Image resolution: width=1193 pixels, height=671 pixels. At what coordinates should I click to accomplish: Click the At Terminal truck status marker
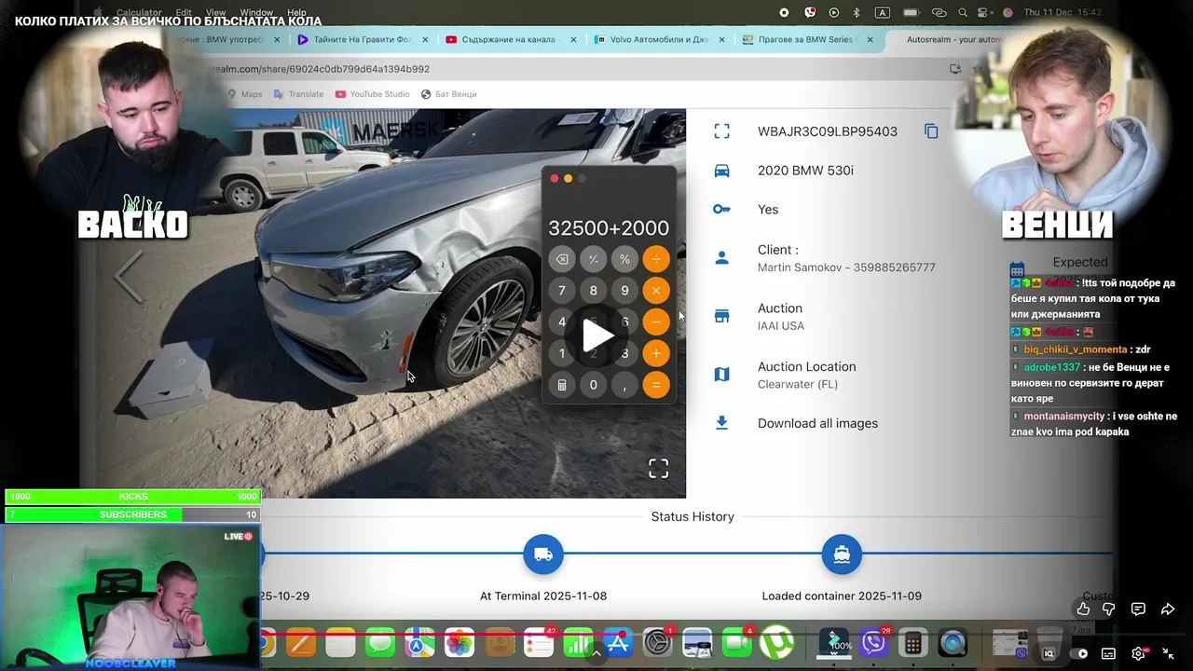543,555
